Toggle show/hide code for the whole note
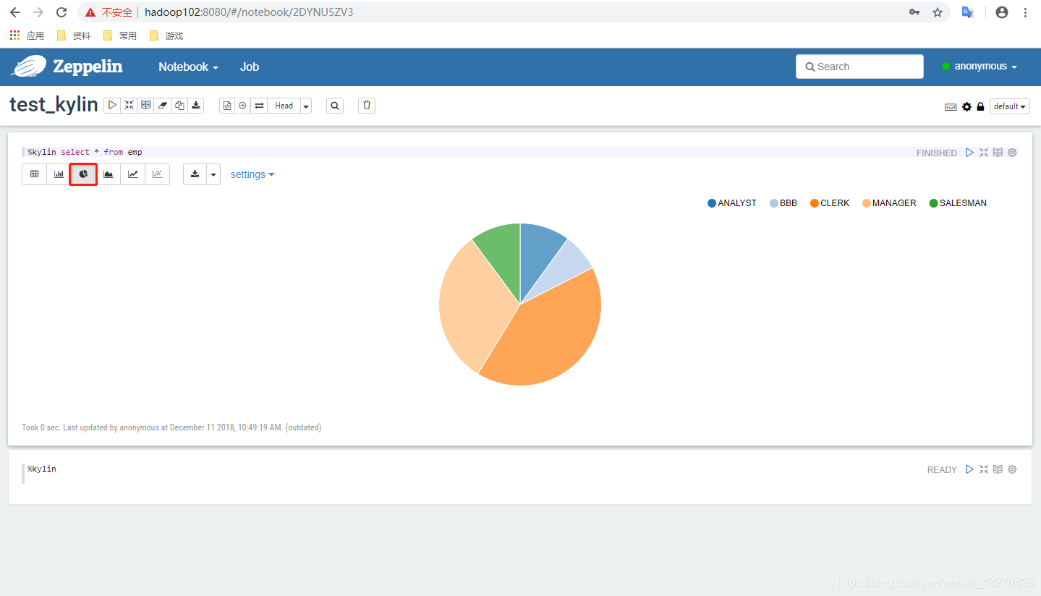 pyautogui.click(x=129, y=106)
